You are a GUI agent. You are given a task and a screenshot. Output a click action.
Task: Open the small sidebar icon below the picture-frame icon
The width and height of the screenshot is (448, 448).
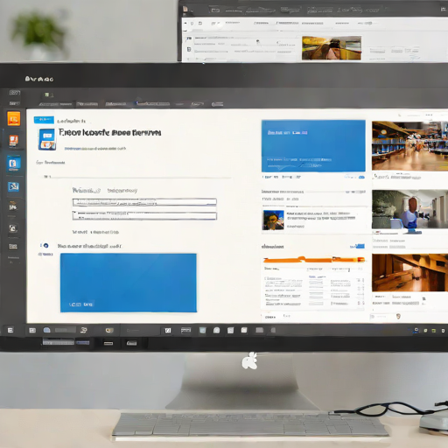(x=13, y=206)
